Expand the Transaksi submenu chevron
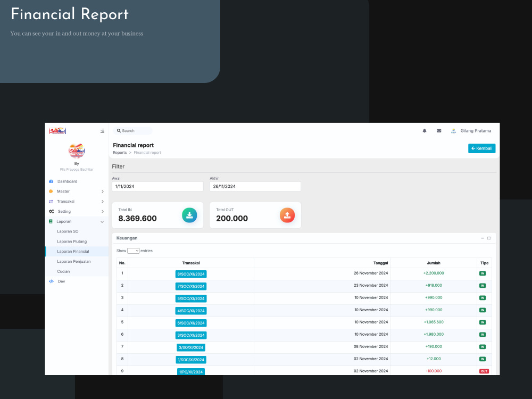This screenshot has height=399, width=532. 103,202
